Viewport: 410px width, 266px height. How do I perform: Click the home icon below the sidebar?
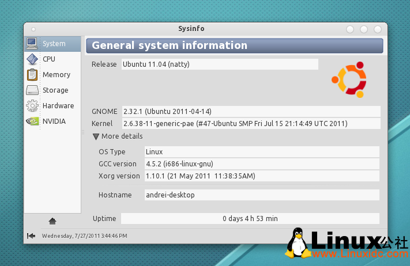[x=52, y=221]
